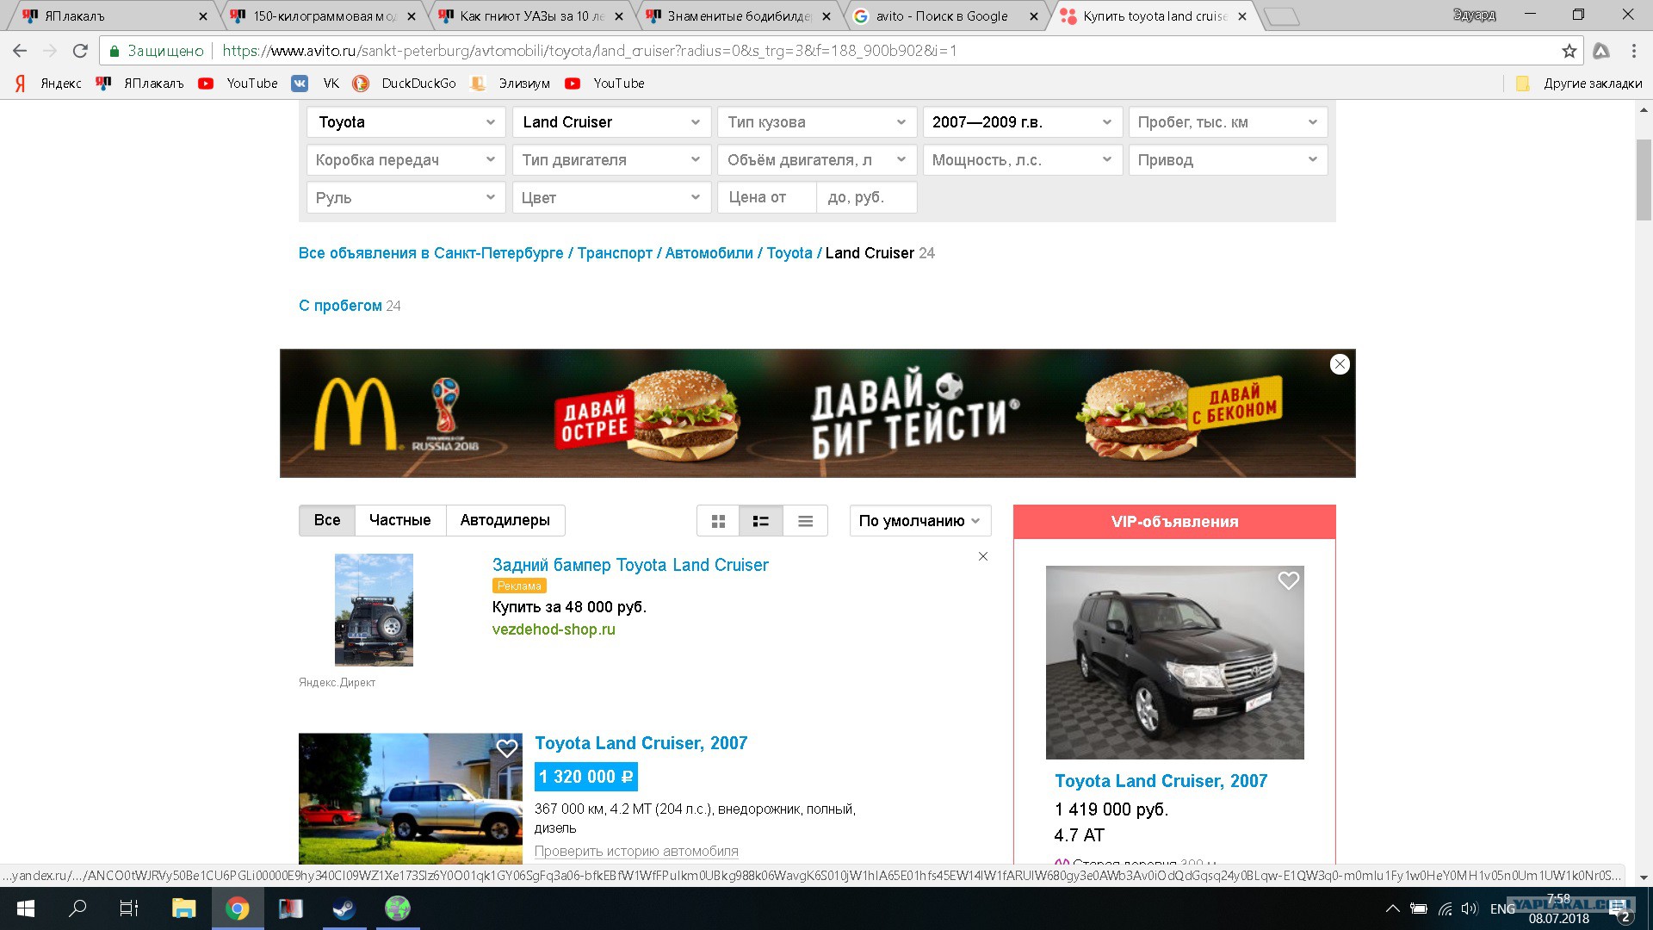
Task: Switch to list with photos view
Action: pyautogui.click(x=761, y=521)
